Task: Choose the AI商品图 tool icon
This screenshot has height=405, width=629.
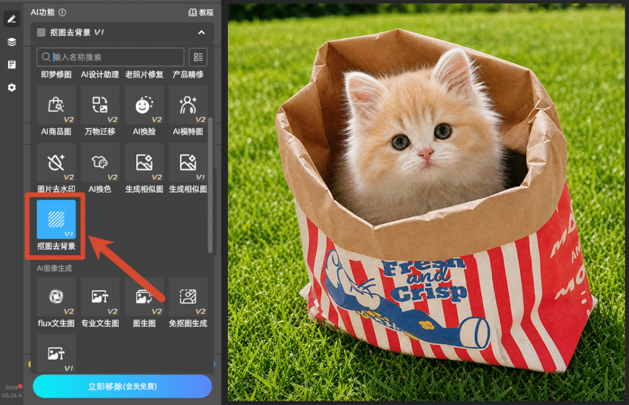Action: pos(56,104)
